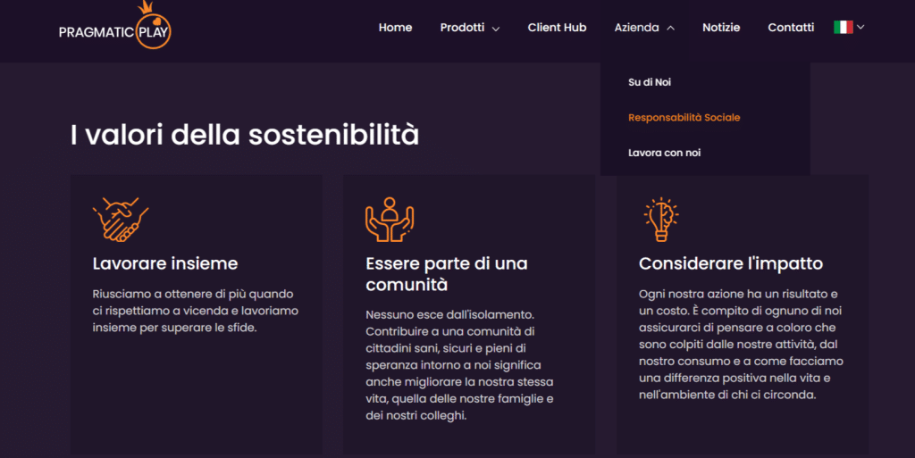Navigate to the Contatti page

tap(791, 28)
